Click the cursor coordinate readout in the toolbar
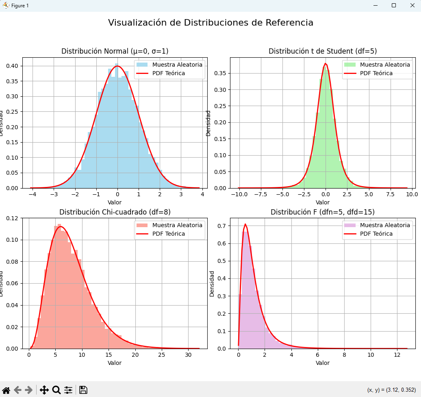The width and height of the screenshot is (421, 397). click(391, 390)
